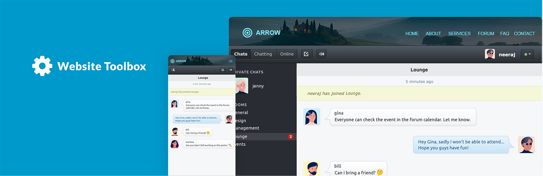
Task: Click bill's avatar in desktop chat
Action: point(312,169)
